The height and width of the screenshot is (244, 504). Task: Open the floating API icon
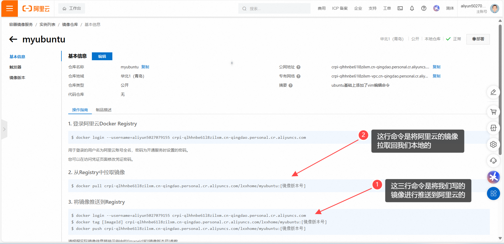(x=493, y=128)
